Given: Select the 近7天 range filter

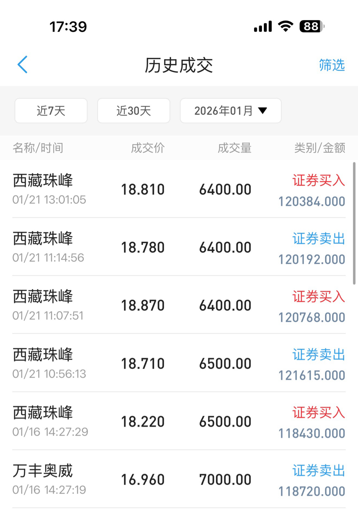Looking at the screenshot, I should click(x=51, y=111).
